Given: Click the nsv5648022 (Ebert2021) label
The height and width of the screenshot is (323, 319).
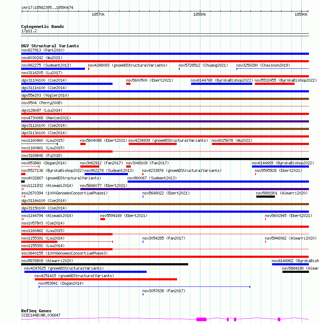Looking at the screenshot, I should (x=166, y=193).
